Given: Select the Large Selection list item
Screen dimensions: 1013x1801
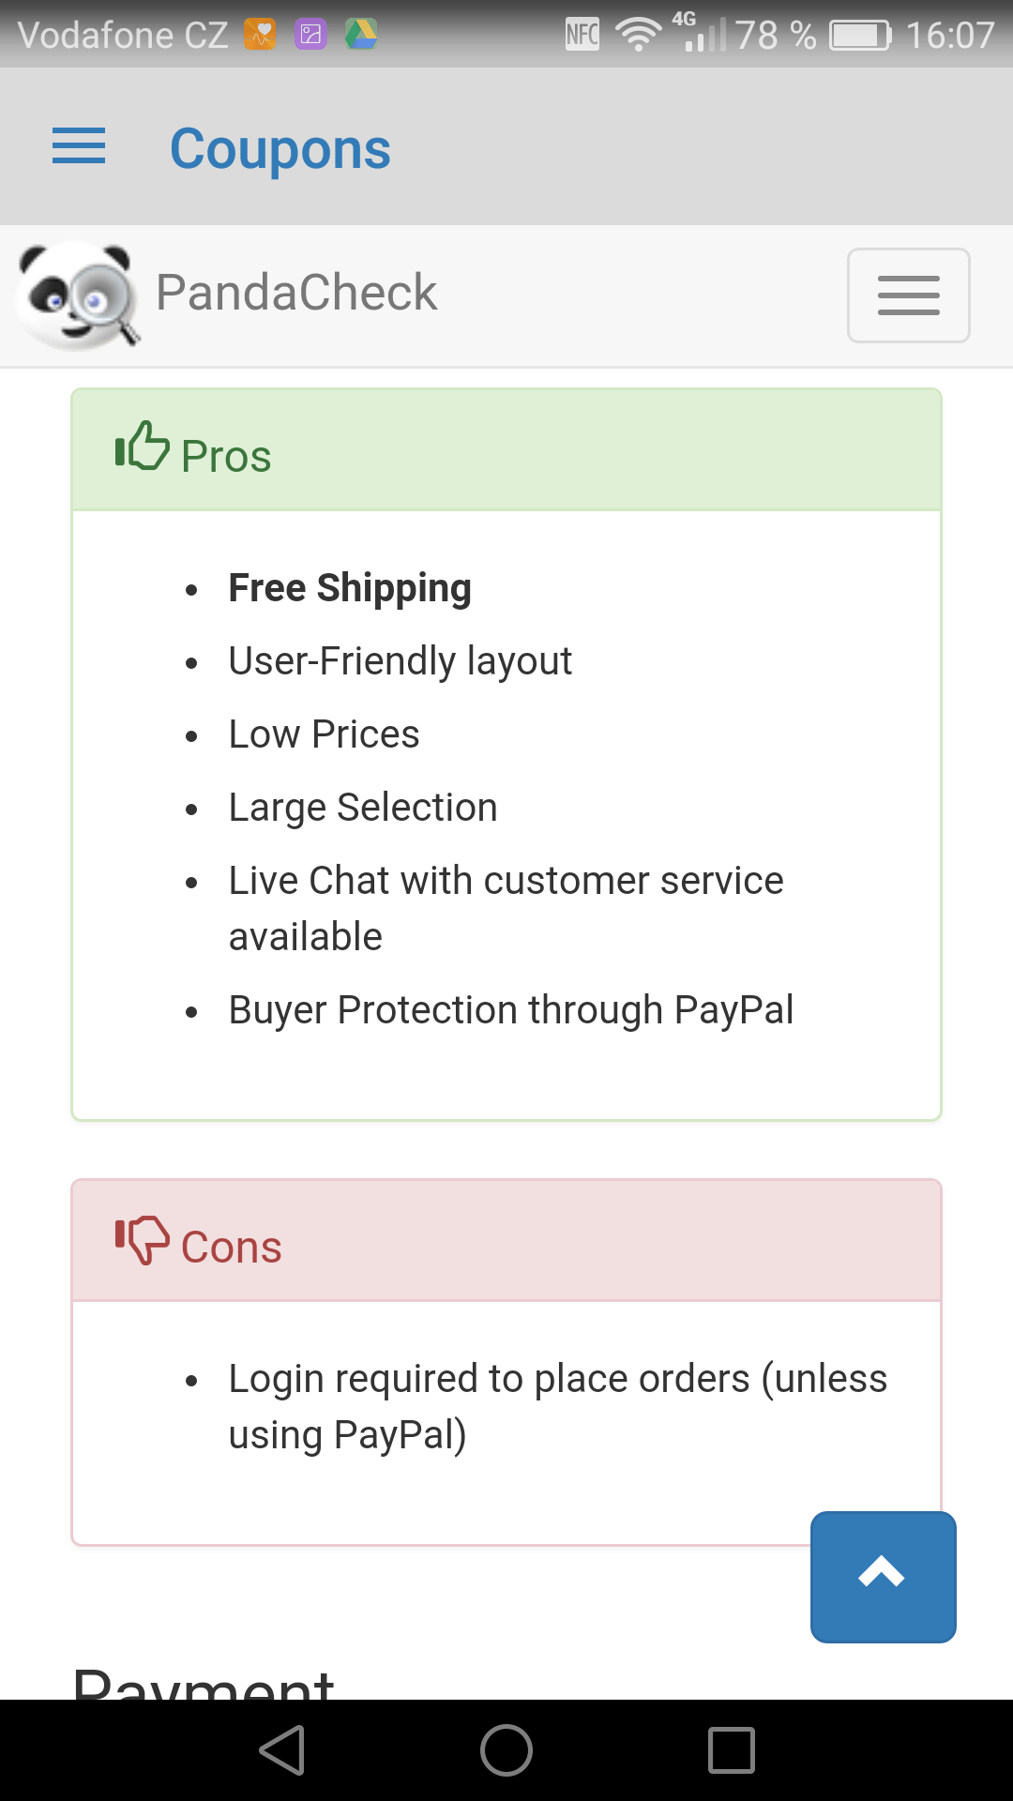Looking at the screenshot, I should point(363,808).
